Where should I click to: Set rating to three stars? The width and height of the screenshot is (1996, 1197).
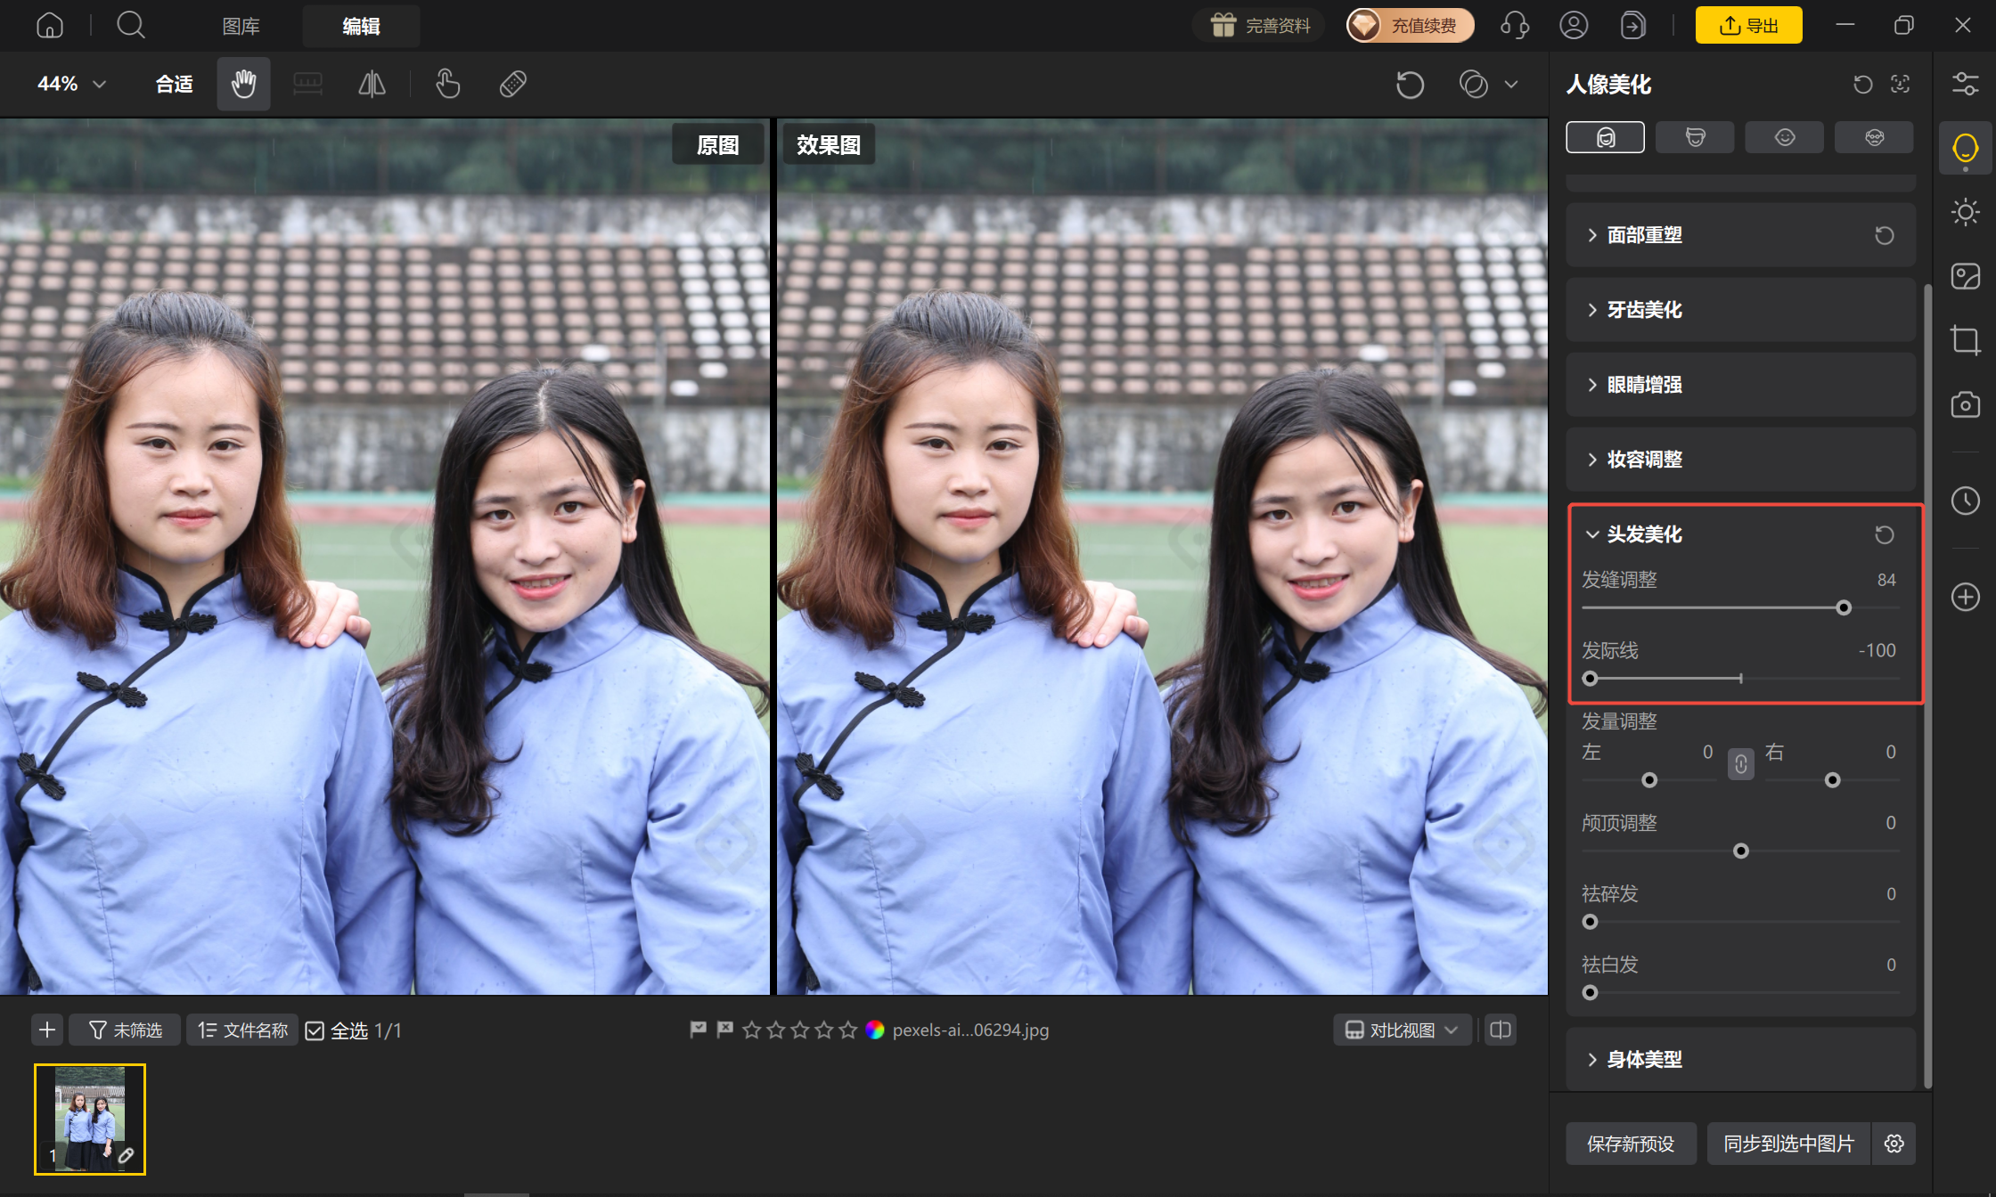tap(800, 1030)
